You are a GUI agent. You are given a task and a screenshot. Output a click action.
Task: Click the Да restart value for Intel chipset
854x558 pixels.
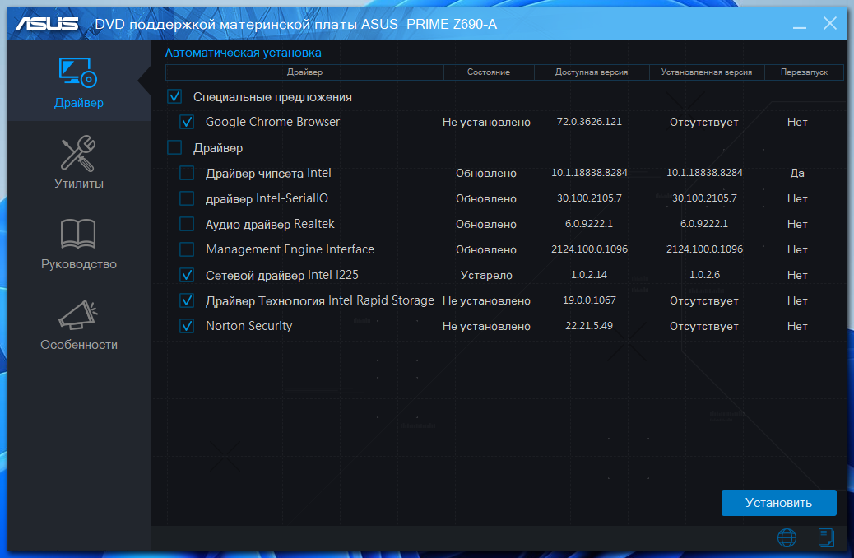797,174
